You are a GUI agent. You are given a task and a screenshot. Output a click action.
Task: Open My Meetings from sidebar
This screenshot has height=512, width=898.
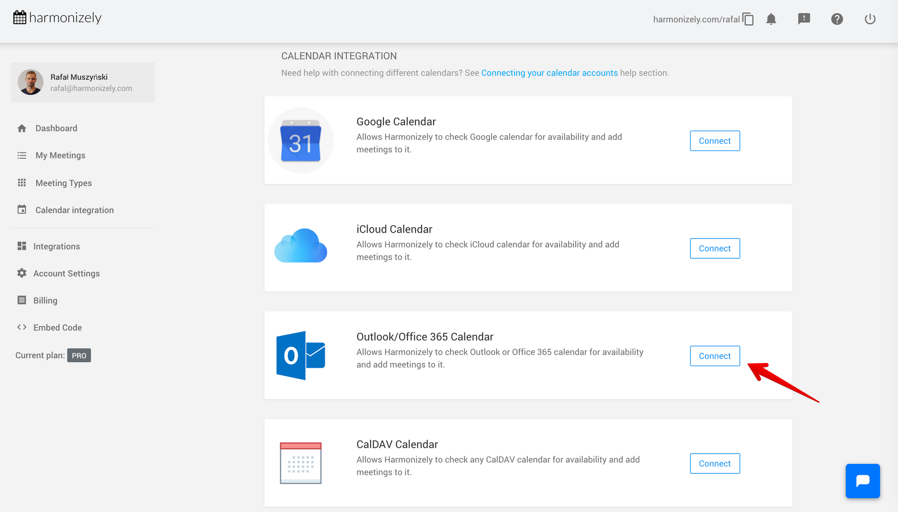tap(60, 155)
